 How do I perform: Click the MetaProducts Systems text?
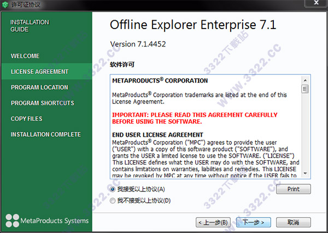coord(54,221)
